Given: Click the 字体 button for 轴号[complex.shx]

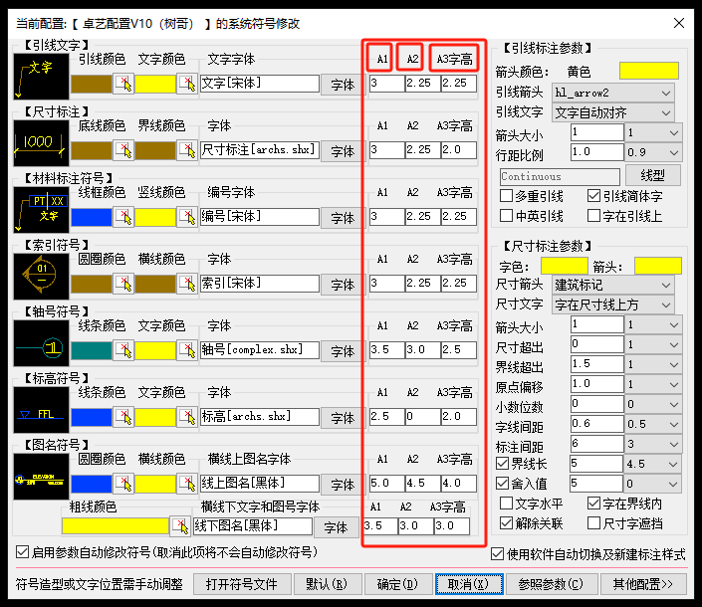Looking at the screenshot, I should (x=343, y=350).
